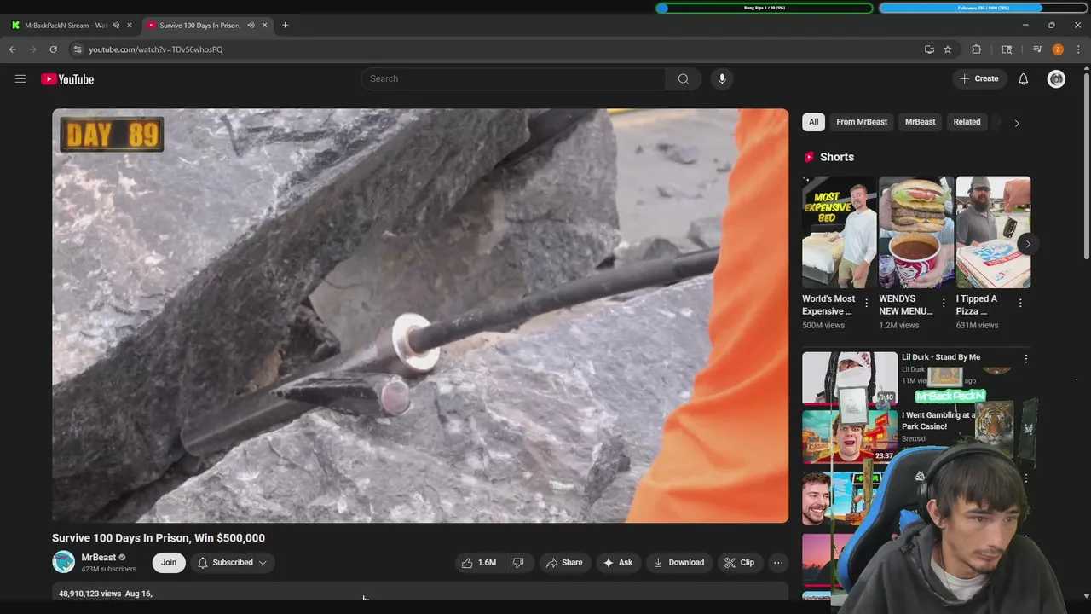The width and height of the screenshot is (1091, 614).
Task: Bookmark this page with the star icon
Action: 948,49
